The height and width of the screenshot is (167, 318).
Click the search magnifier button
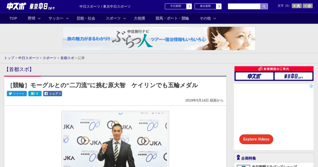pyautogui.click(x=264, y=6)
